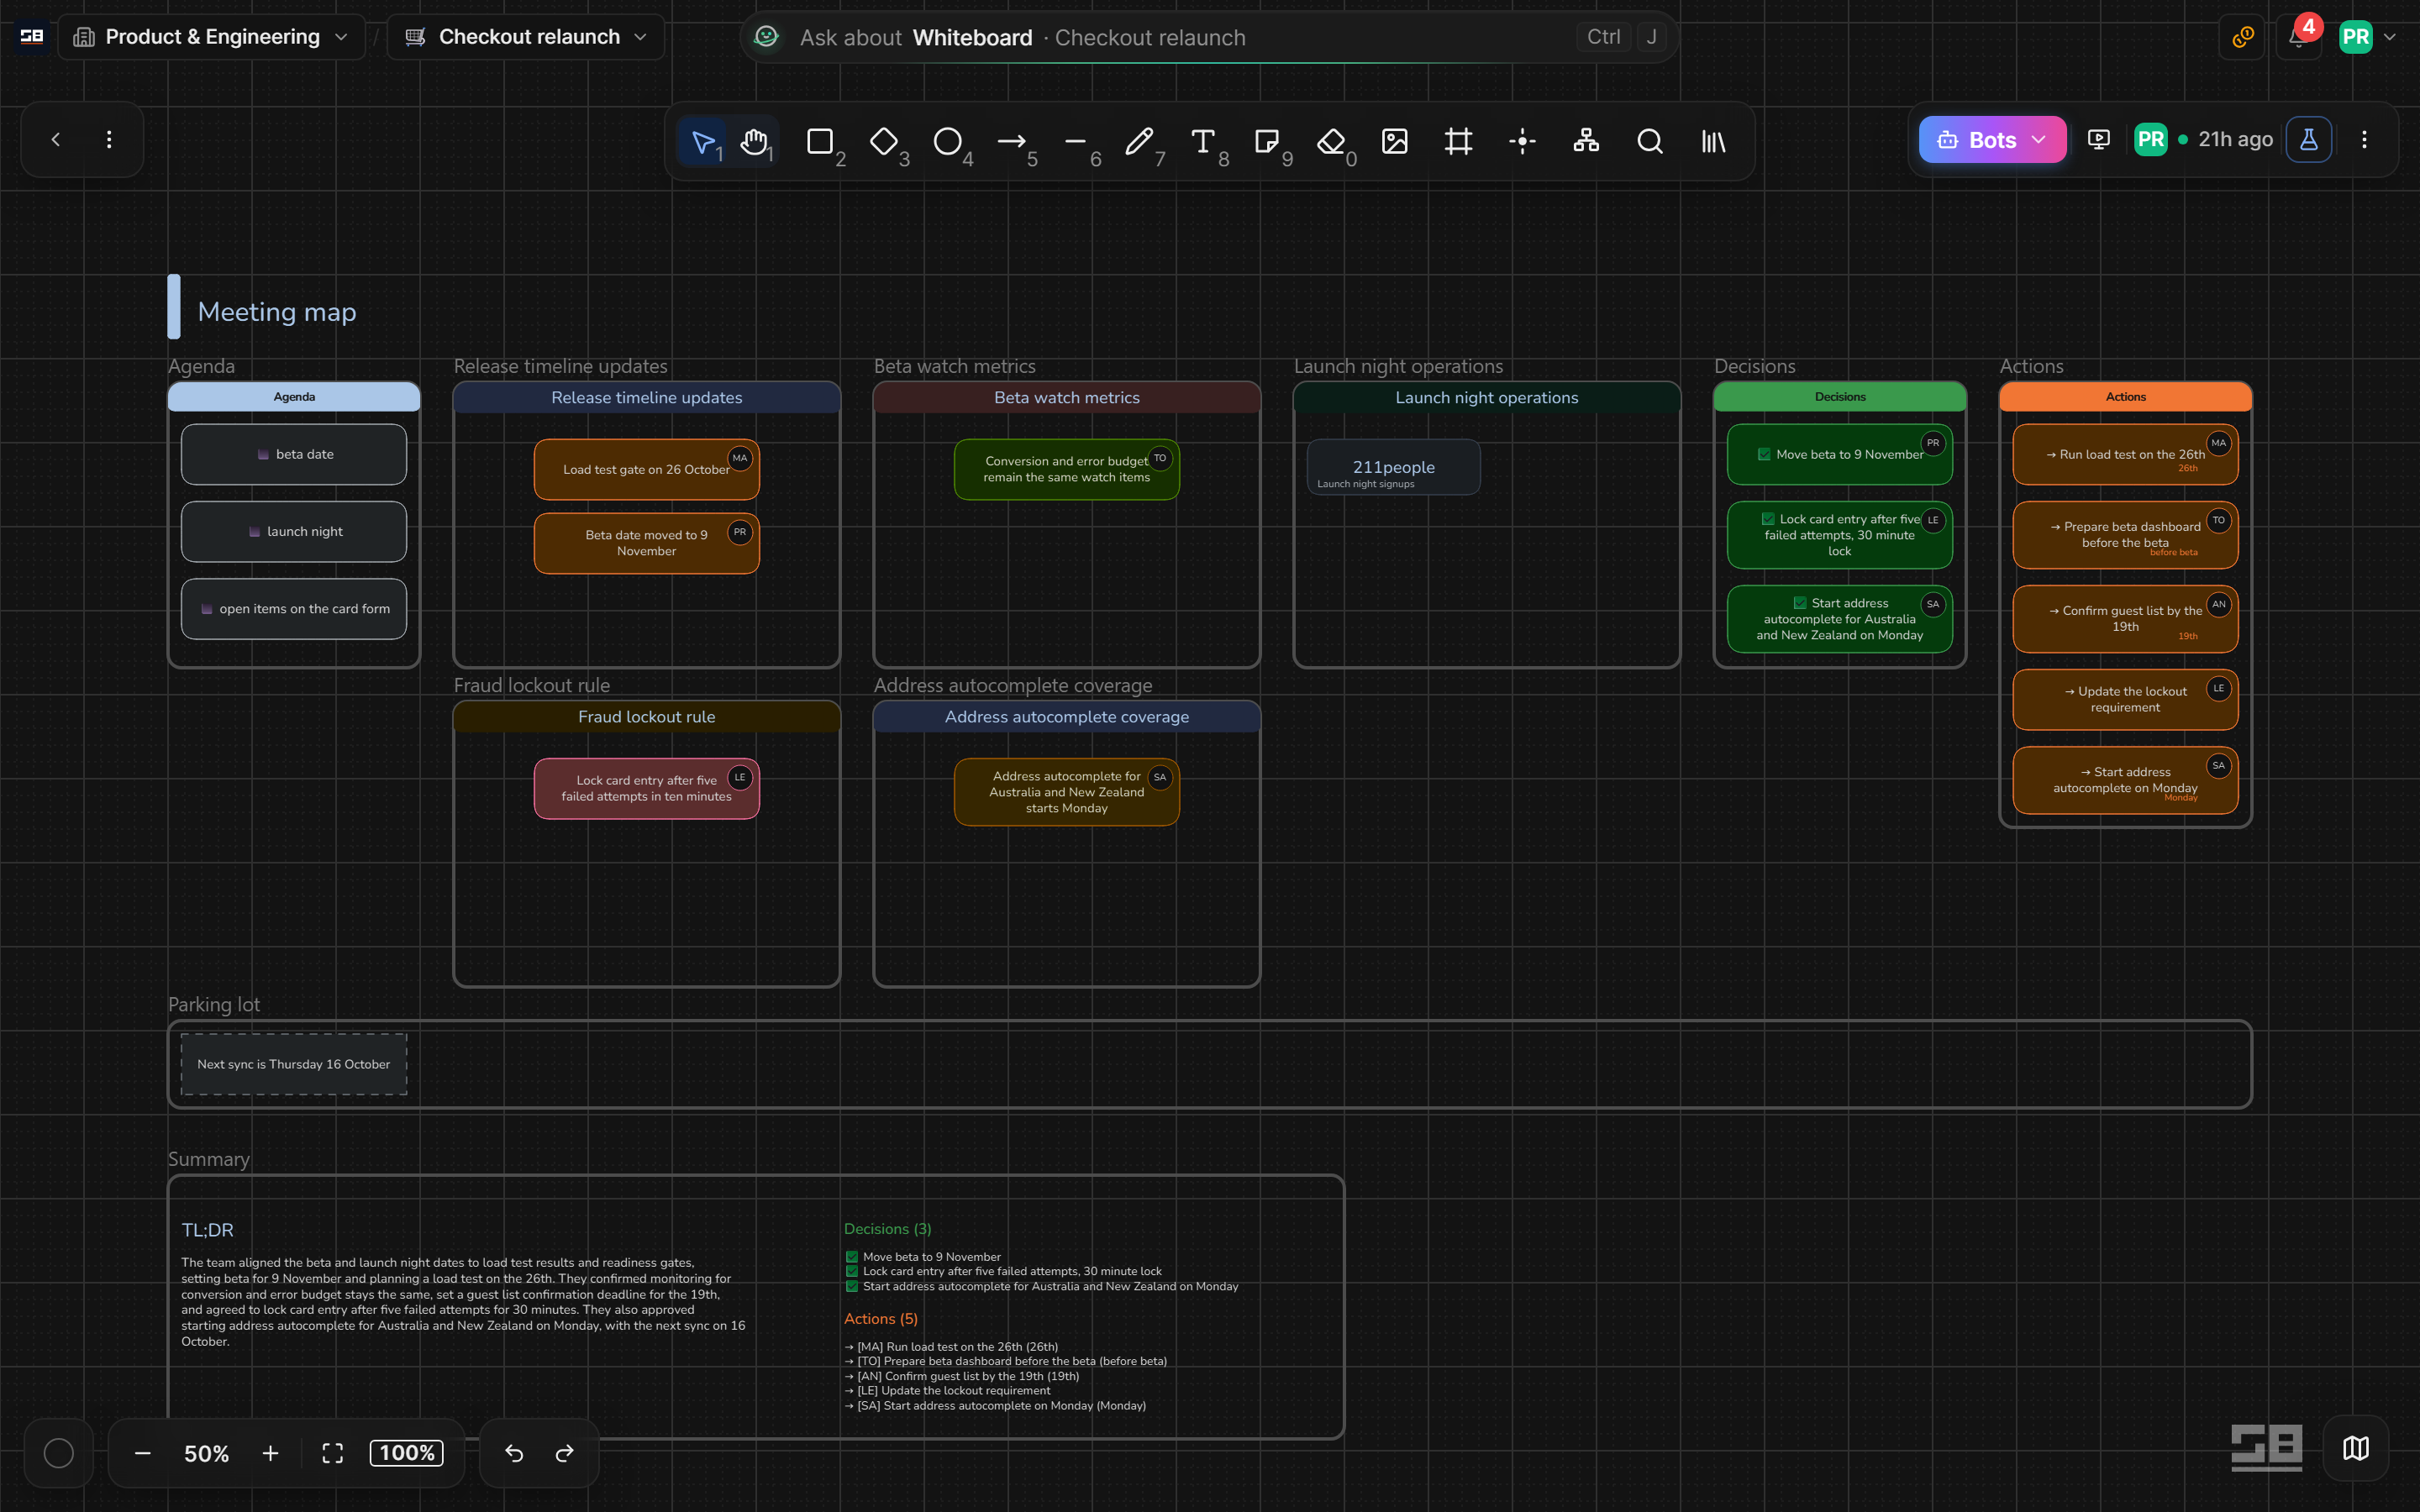
Task: Choose the arrow tool
Action: pyautogui.click(x=1012, y=141)
